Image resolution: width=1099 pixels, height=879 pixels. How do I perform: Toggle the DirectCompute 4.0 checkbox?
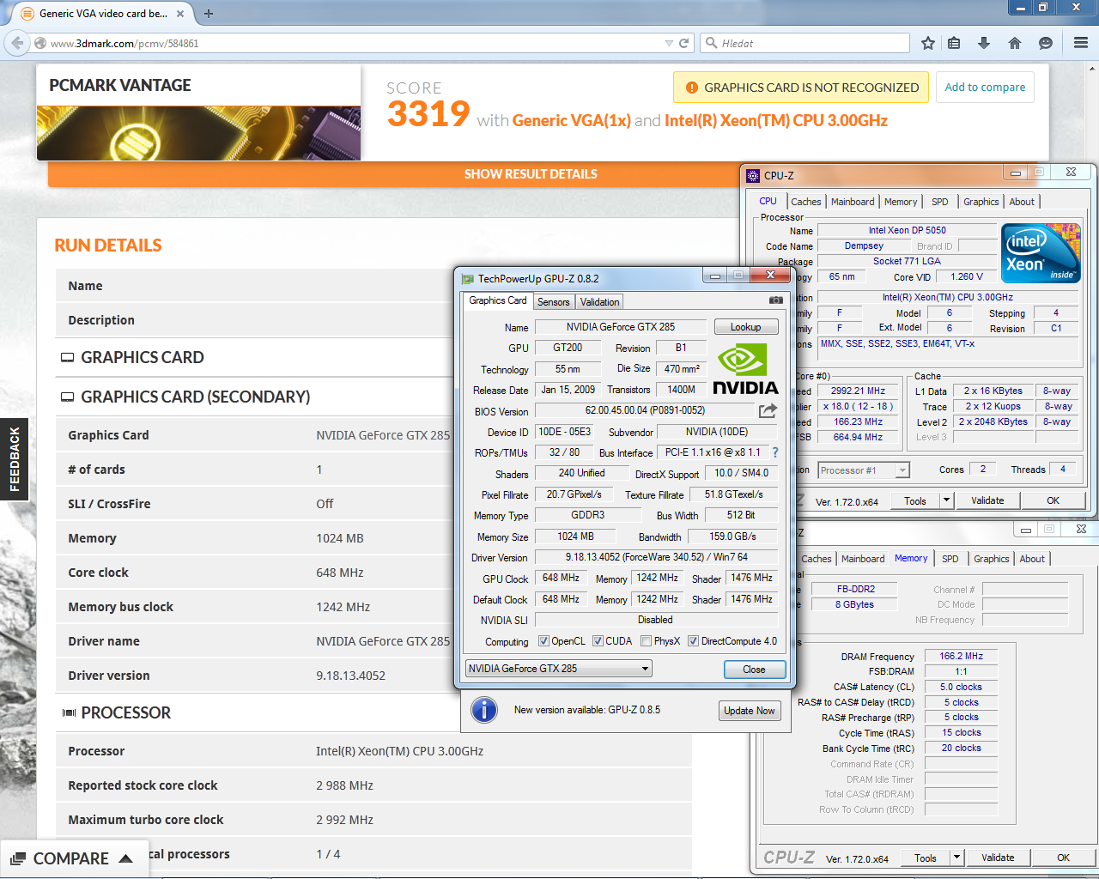click(693, 641)
